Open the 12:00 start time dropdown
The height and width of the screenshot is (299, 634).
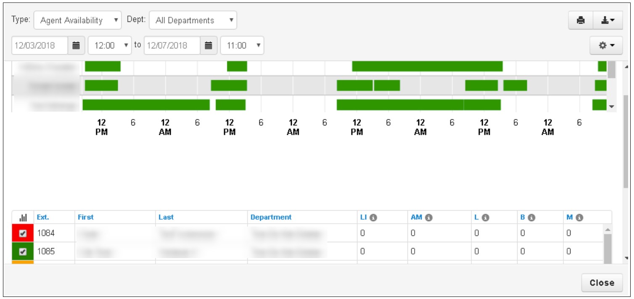pyautogui.click(x=110, y=45)
